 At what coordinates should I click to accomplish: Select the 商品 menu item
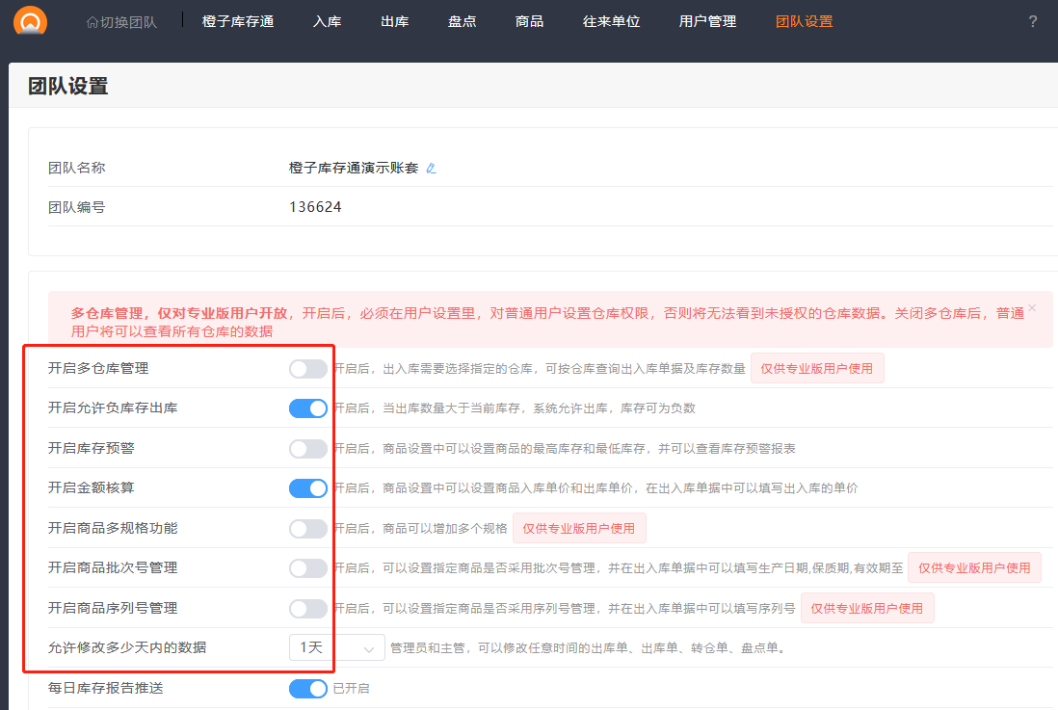click(529, 21)
